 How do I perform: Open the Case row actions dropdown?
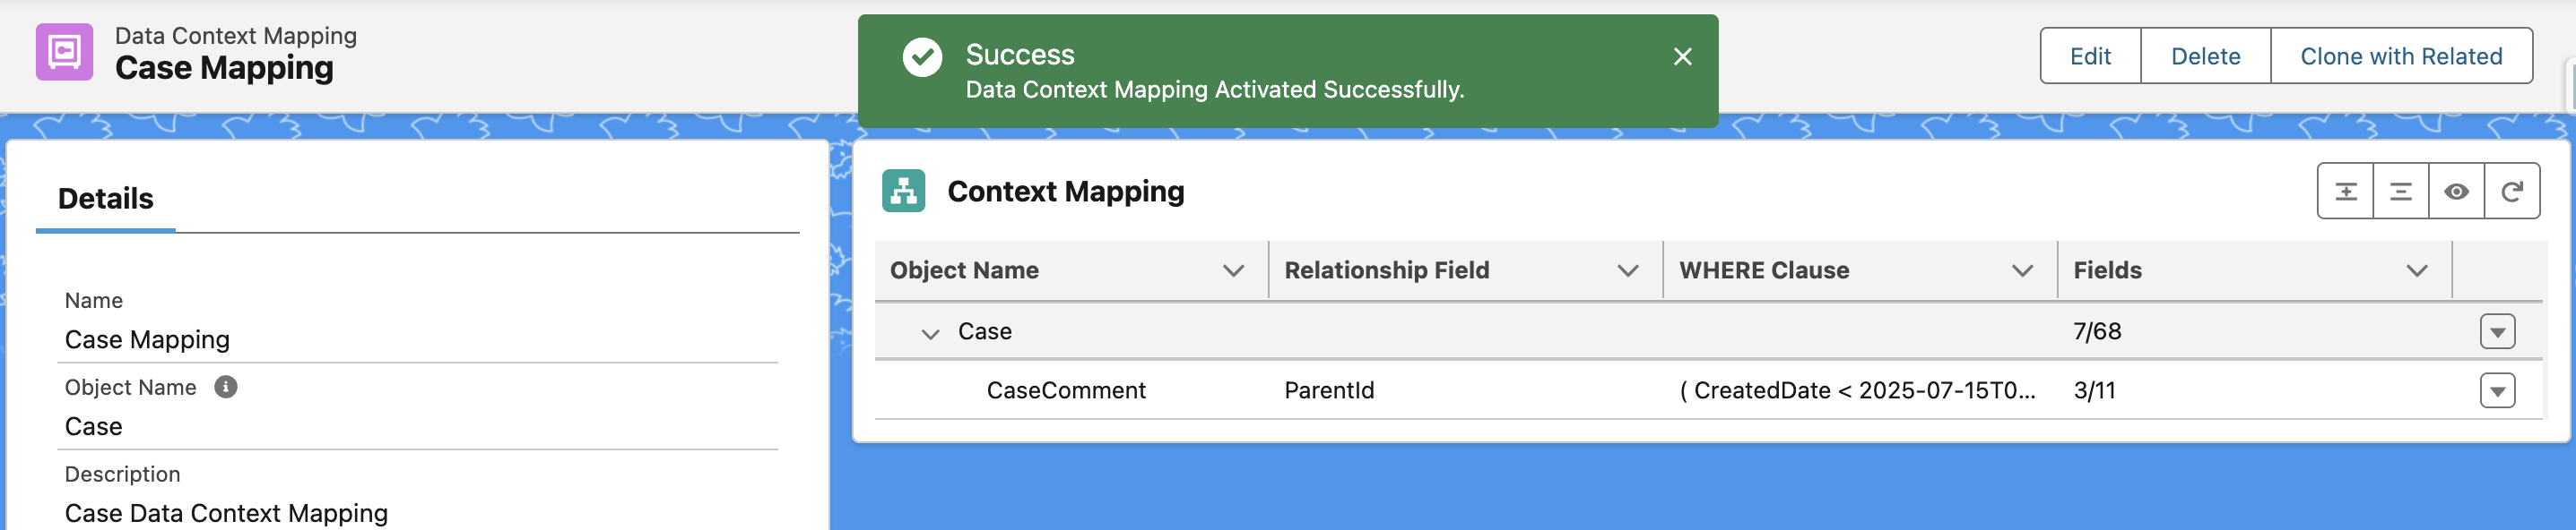[2497, 332]
